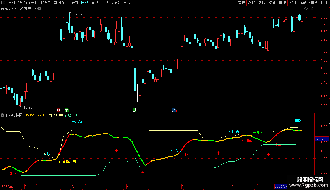The image size is (330, 190).
Task: Select the 1分钟 period
Action: pos(22,3)
